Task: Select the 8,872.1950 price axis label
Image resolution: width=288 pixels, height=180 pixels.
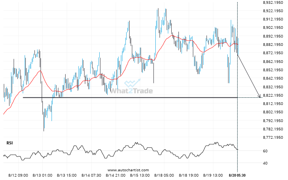Action: pos(273,53)
